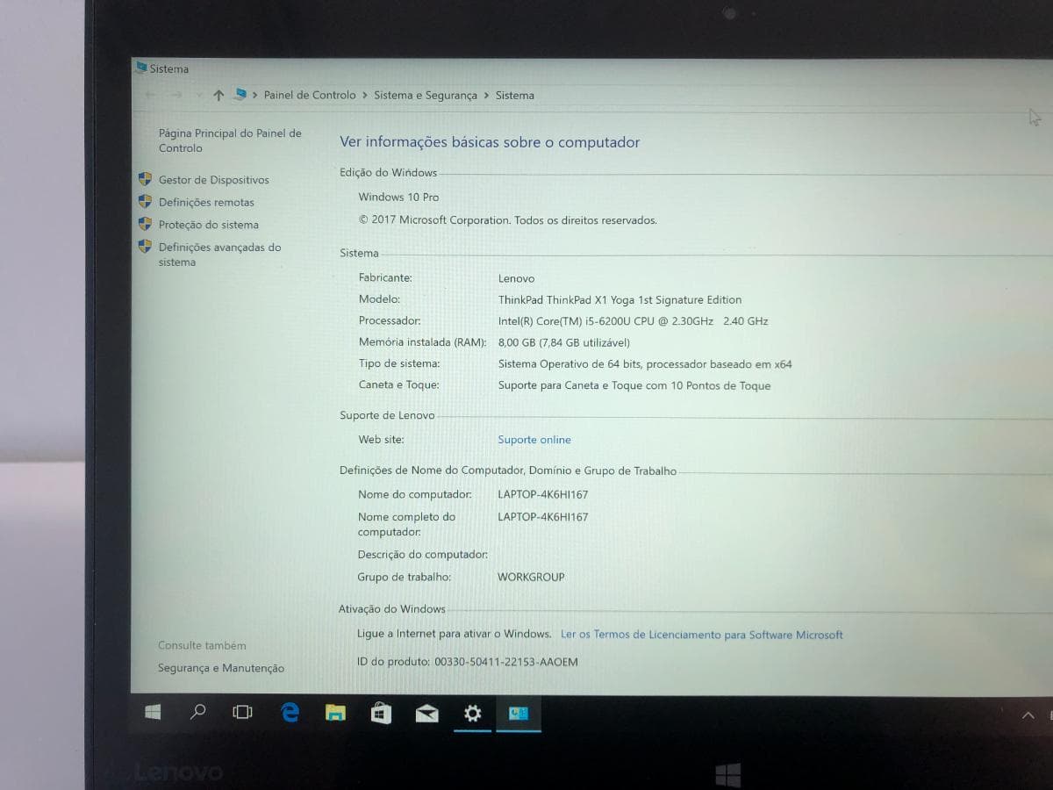1053x790 pixels.
Task: Click the 8,00 GB RAM value
Action: [x=564, y=342]
